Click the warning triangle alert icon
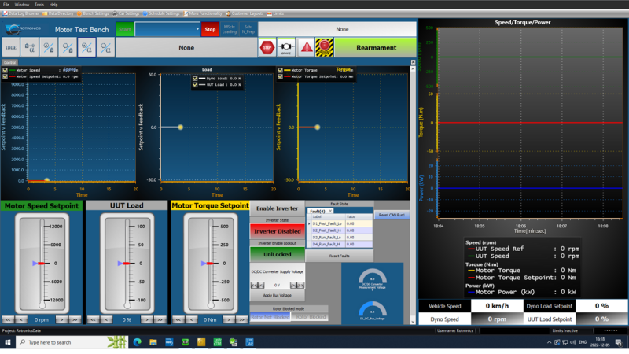This screenshot has height=354, width=629. 306,47
